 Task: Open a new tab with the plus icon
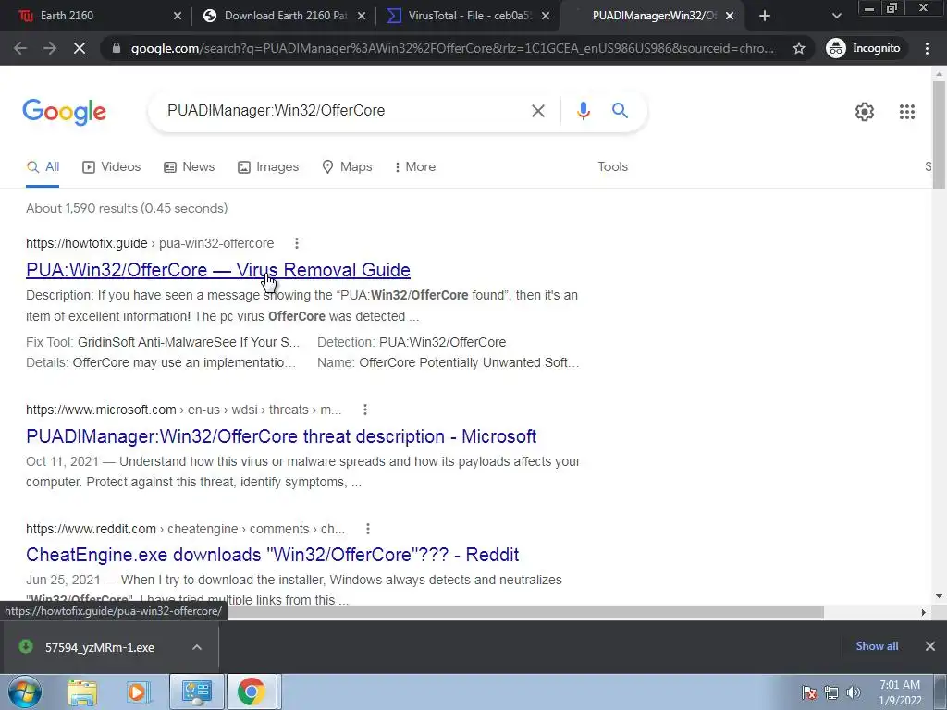pyautogui.click(x=765, y=16)
